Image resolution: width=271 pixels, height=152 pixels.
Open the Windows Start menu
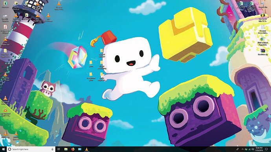click(x=3, y=149)
